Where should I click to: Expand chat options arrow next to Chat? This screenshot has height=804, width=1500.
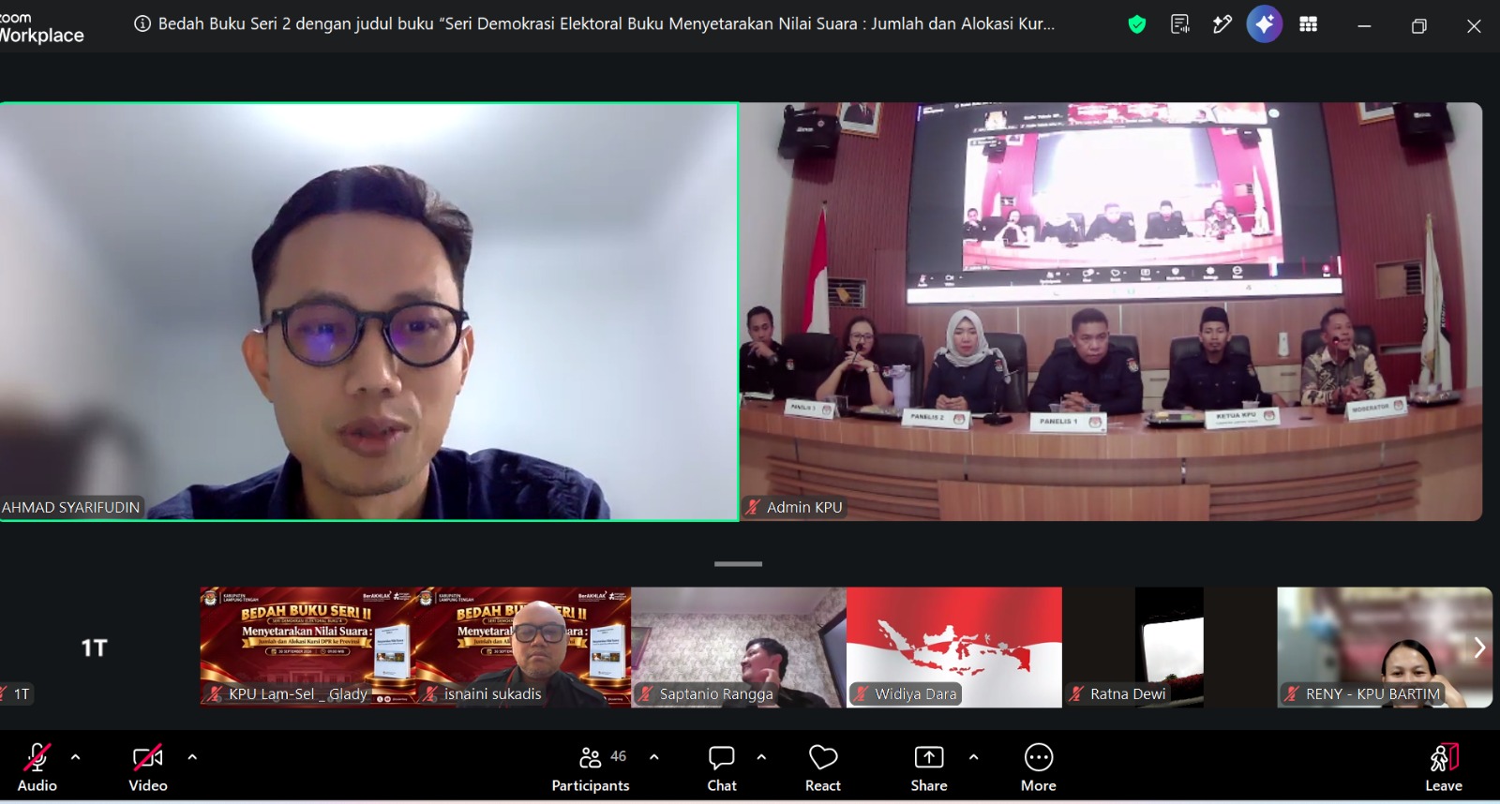(x=761, y=756)
